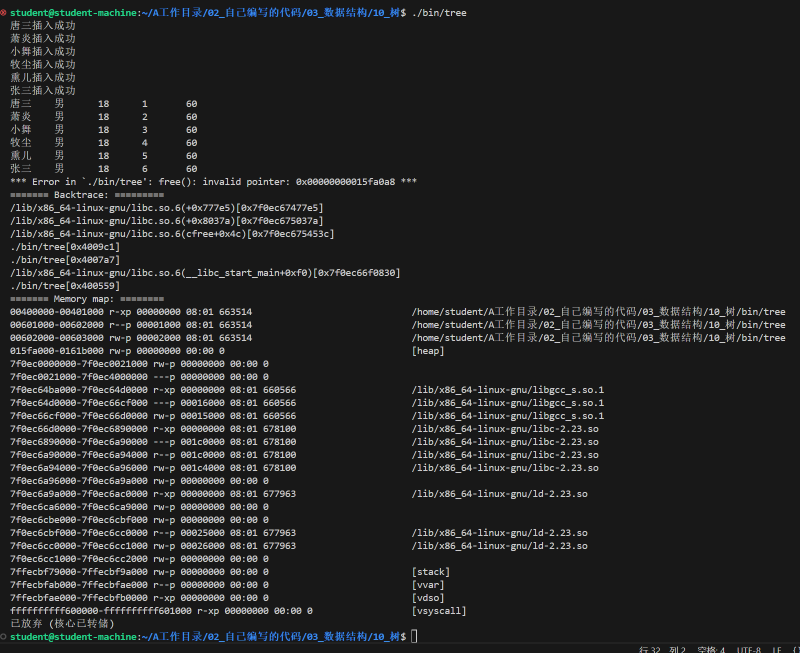Click the libc.so.6(+0x777e5) backtrace line
Viewport: 800px width, 653px height.
coord(167,207)
